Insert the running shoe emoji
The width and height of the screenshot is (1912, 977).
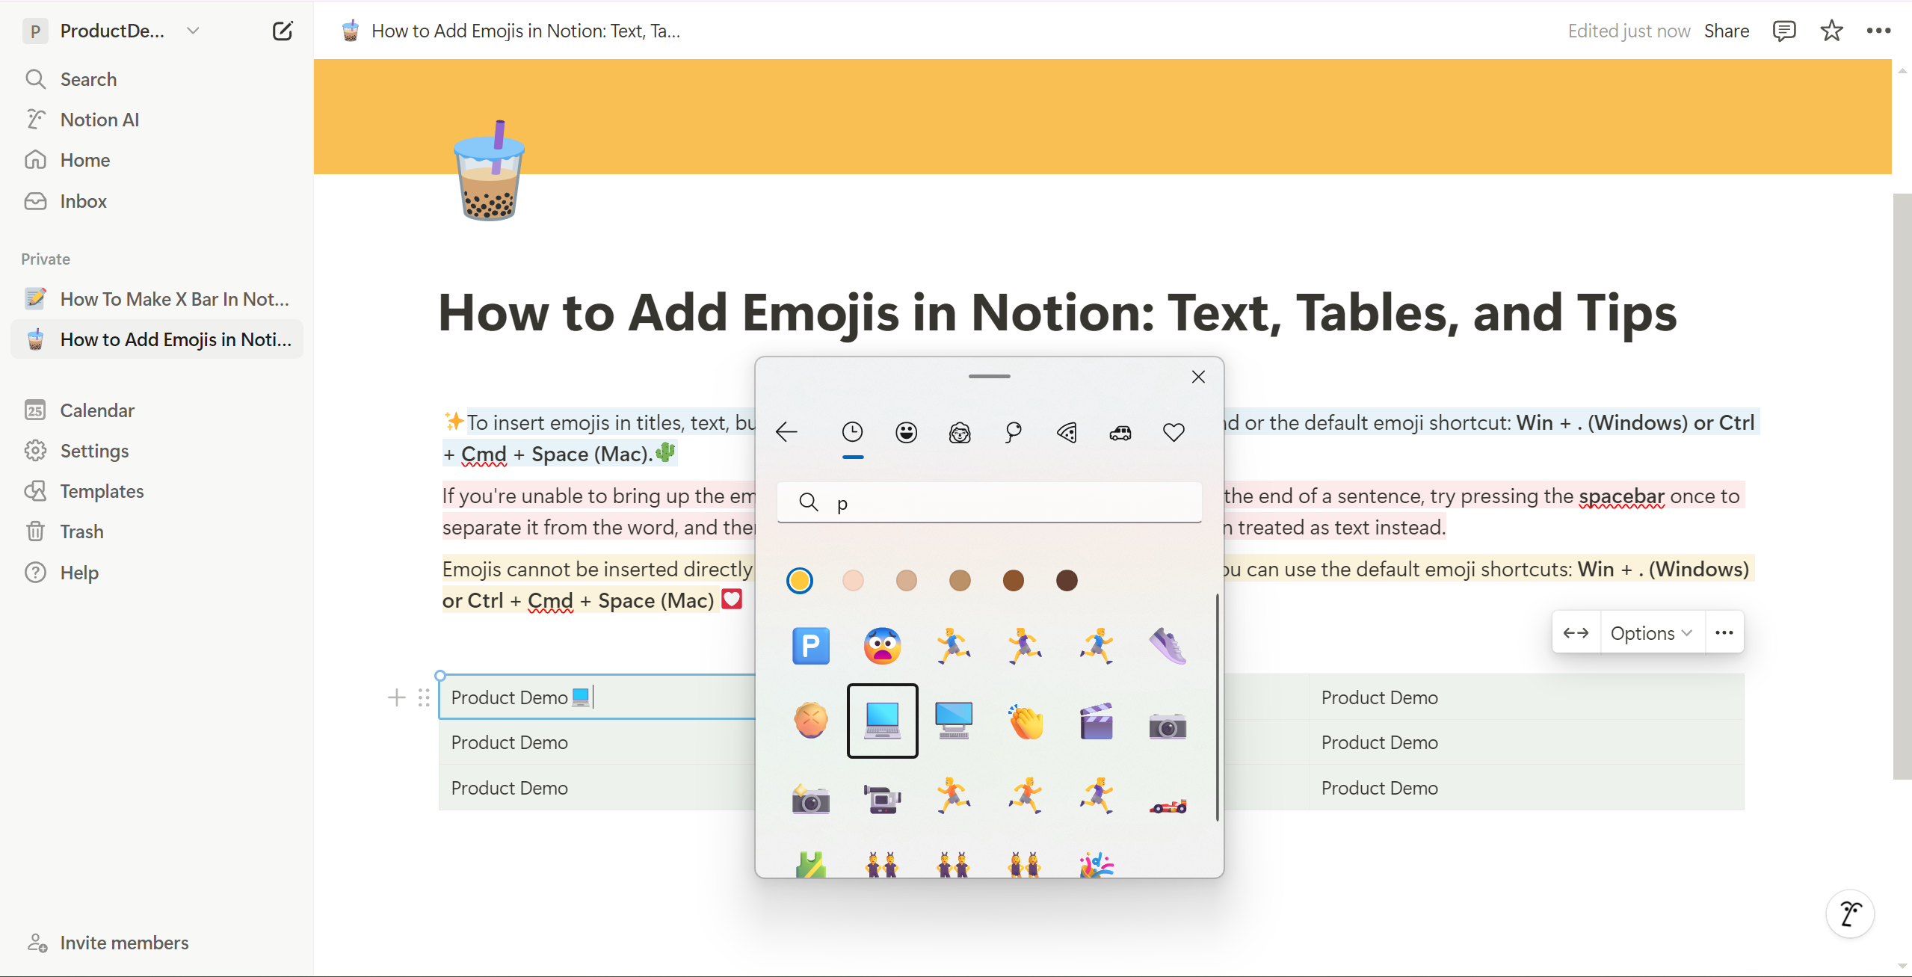[1168, 646]
